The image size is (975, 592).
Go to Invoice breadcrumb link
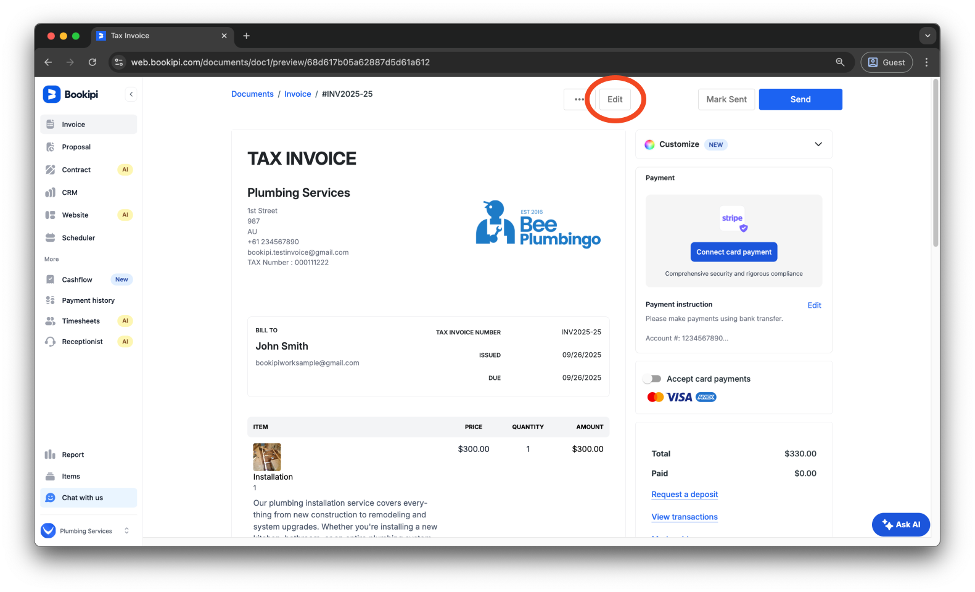(x=298, y=94)
